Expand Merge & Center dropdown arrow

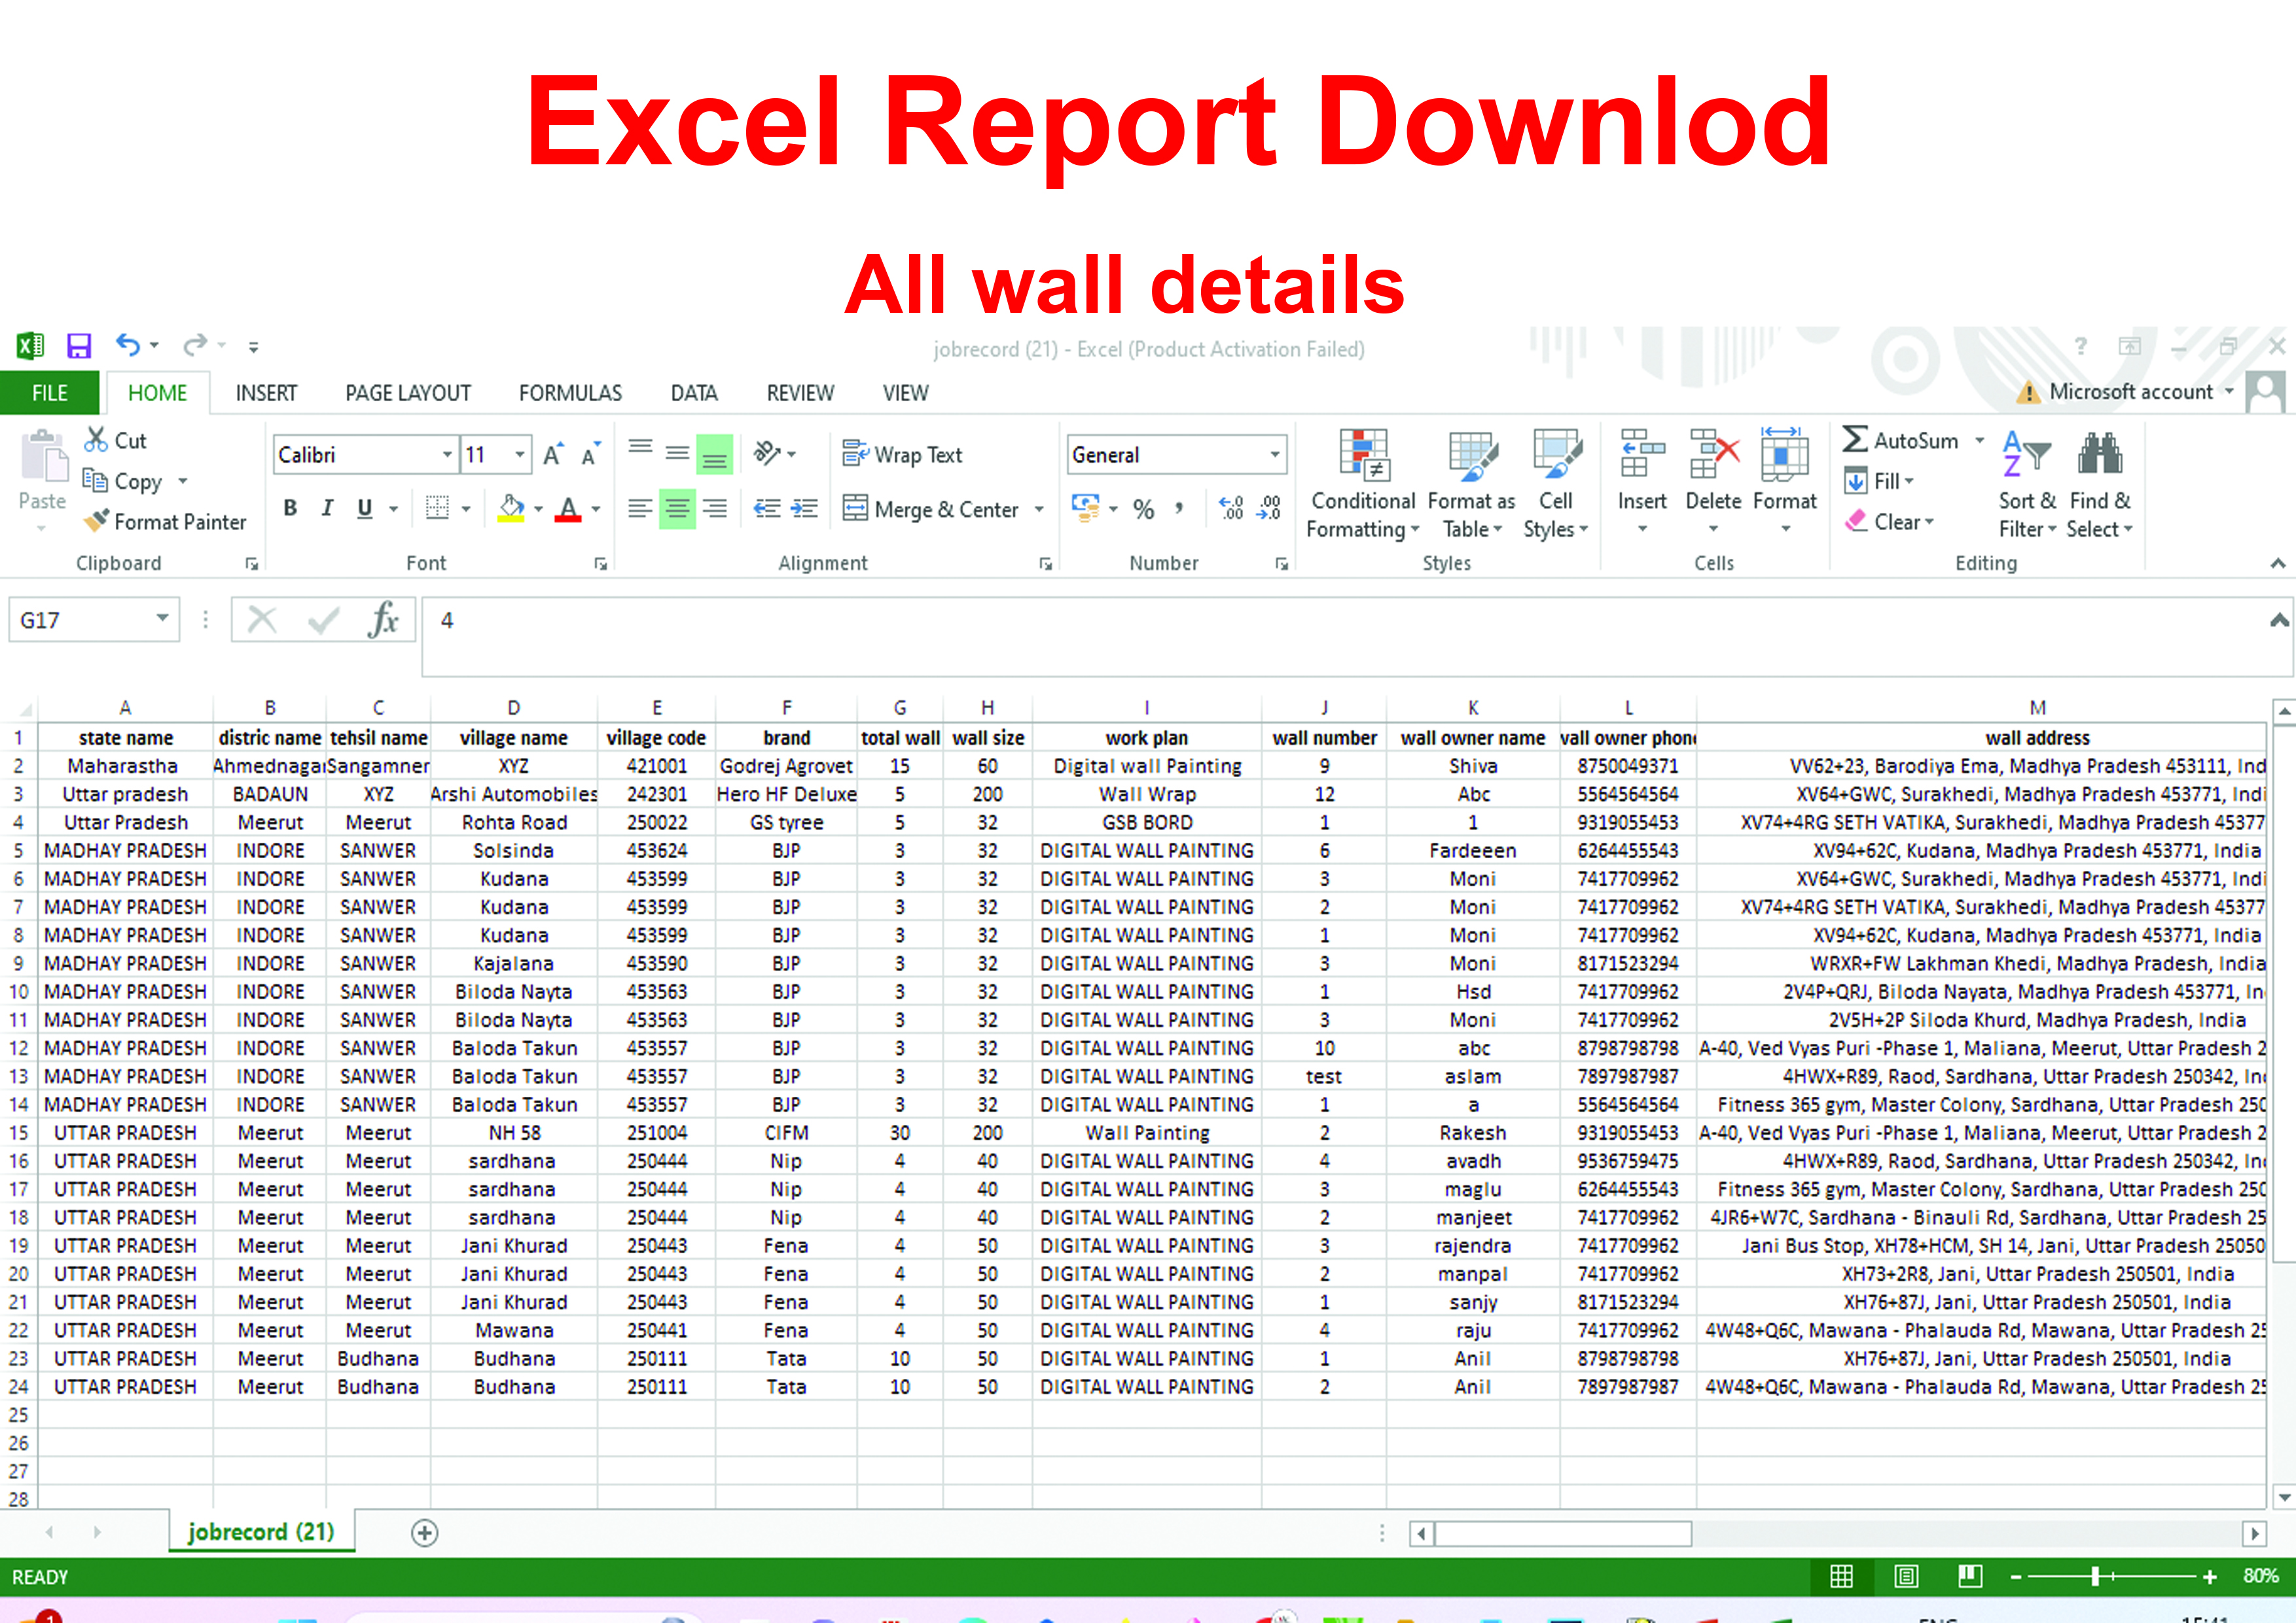click(x=1039, y=509)
